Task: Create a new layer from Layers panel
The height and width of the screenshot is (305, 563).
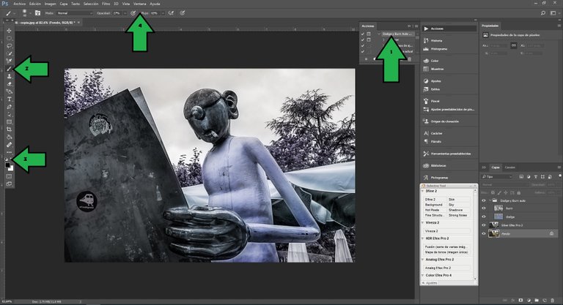Action: 545,301
